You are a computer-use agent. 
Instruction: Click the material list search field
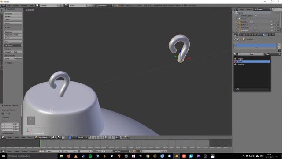(x=252, y=89)
